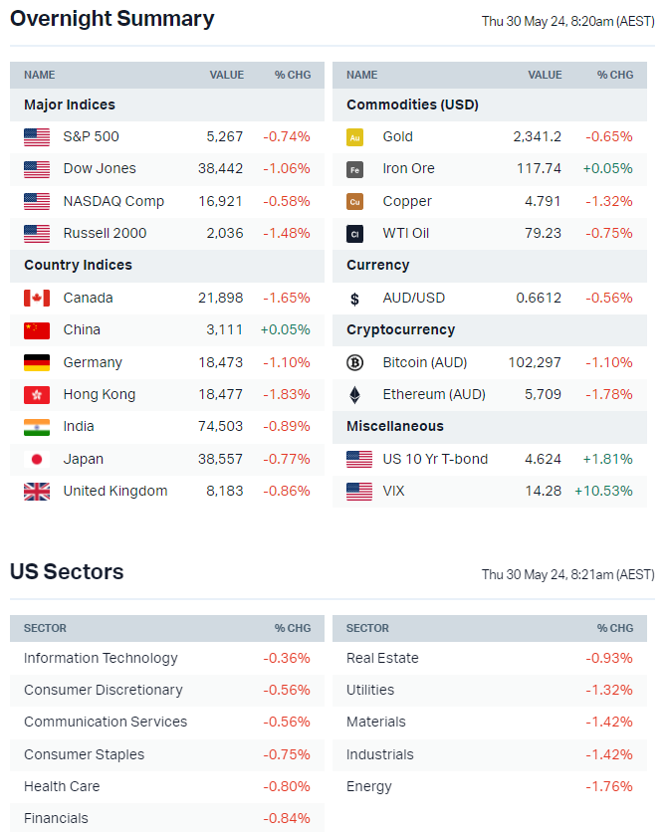The image size is (667, 832).
Task: Click the Energy sector row
Action: tap(369, 786)
